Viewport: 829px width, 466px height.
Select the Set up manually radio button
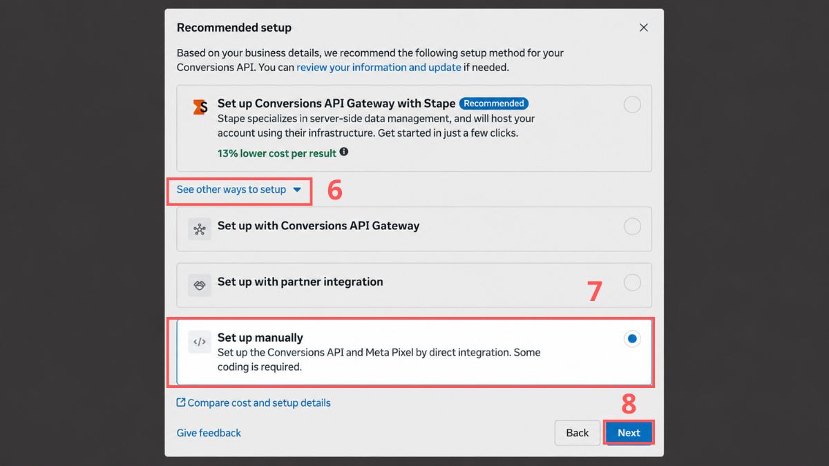click(x=632, y=339)
